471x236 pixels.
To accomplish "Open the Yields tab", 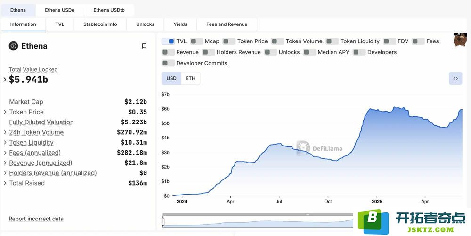I will pyautogui.click(x=180, y=24).
